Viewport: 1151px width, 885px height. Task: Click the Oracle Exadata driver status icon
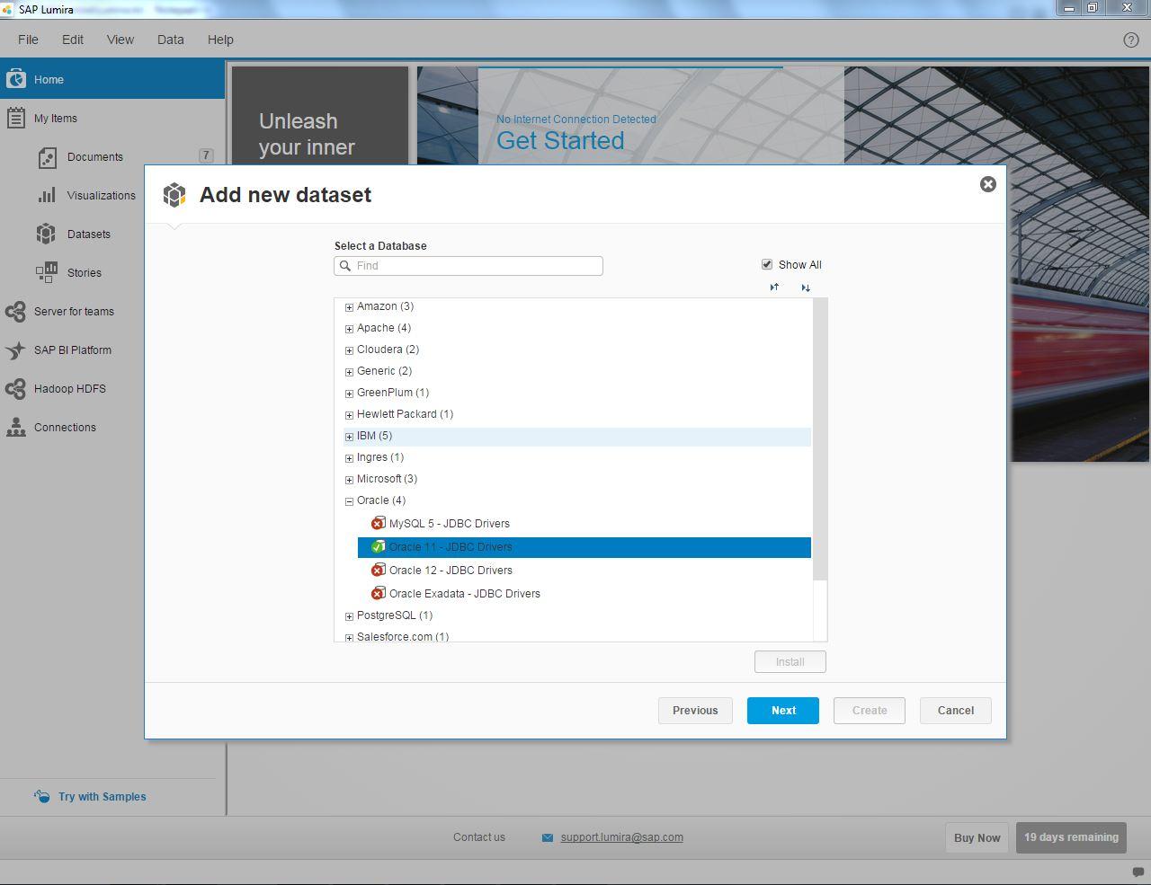click(378, 593)
